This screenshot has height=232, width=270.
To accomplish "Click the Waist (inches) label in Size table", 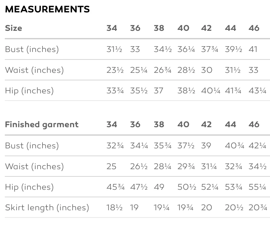I will click(34, 70).
